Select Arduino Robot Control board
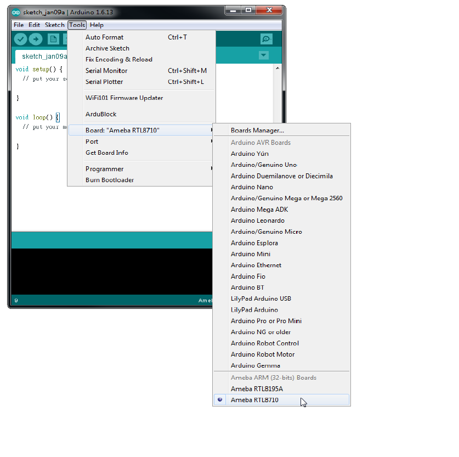Viewport: 459px width, 457px height. 282,343
